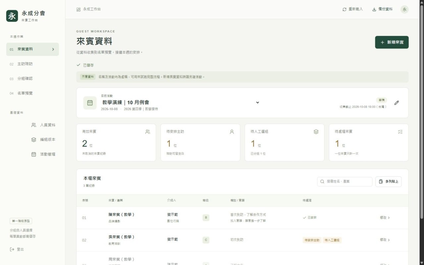
Task: Click the person icon on the 待安排主訪 card
Action: pos(232,132)
